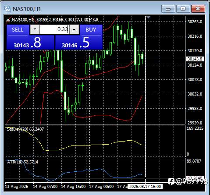Increase lot volume with the up arrow
This screenshot has width=210, height=195.
click(74, 29)
